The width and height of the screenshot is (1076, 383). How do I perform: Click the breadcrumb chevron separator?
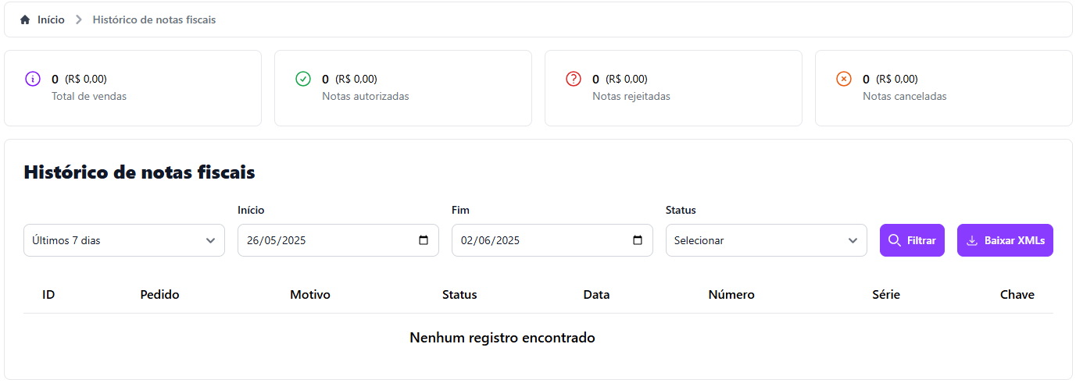click(x=78, y=20)
